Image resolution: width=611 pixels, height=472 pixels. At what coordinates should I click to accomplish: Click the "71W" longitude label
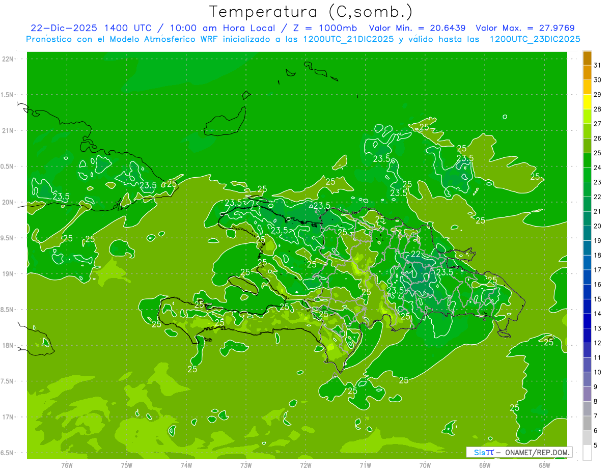point(365,465)
